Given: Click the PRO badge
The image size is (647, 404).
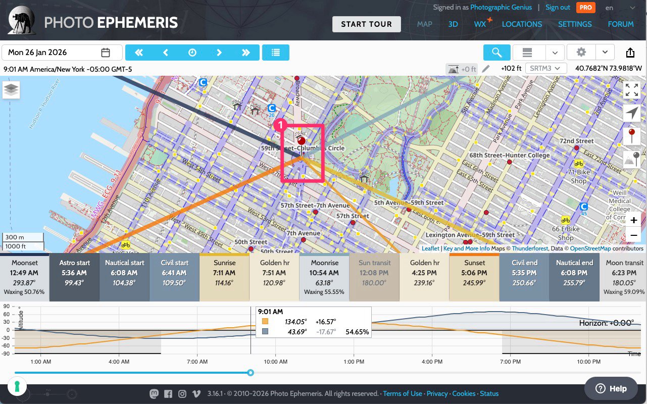Looking at the screenshot, I should click(586, 8).
